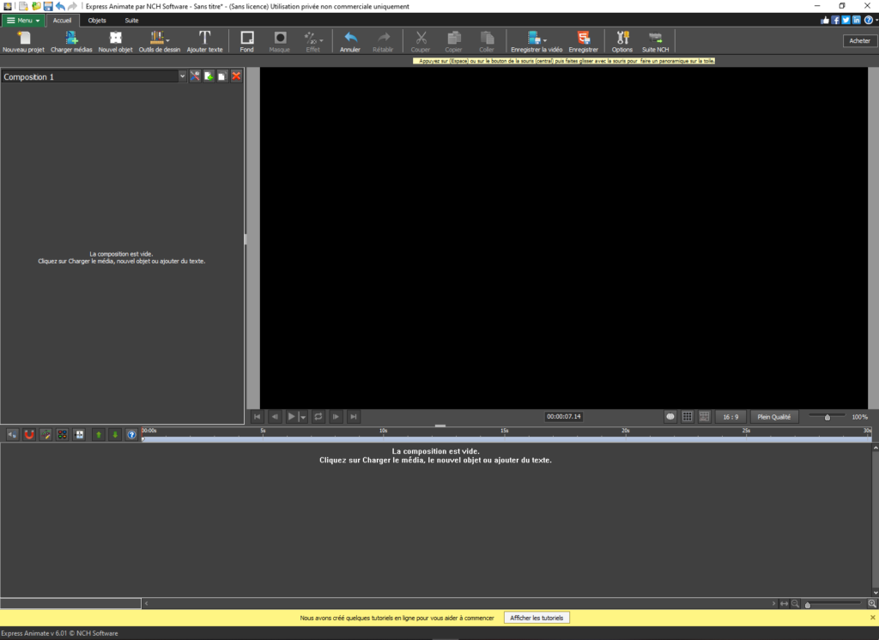Click the Acheter button
Viewport: 879px width, 640px height.
(859, 41)
